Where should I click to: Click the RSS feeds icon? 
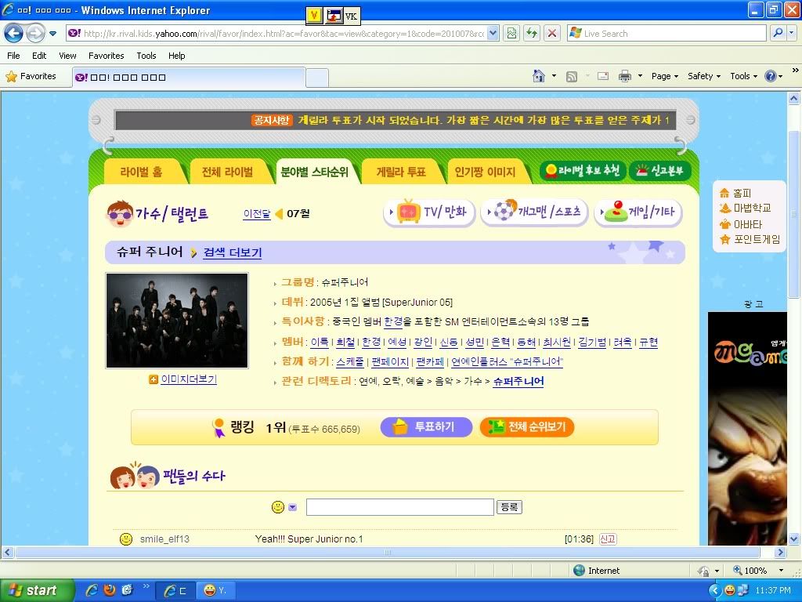coord(571,76)
